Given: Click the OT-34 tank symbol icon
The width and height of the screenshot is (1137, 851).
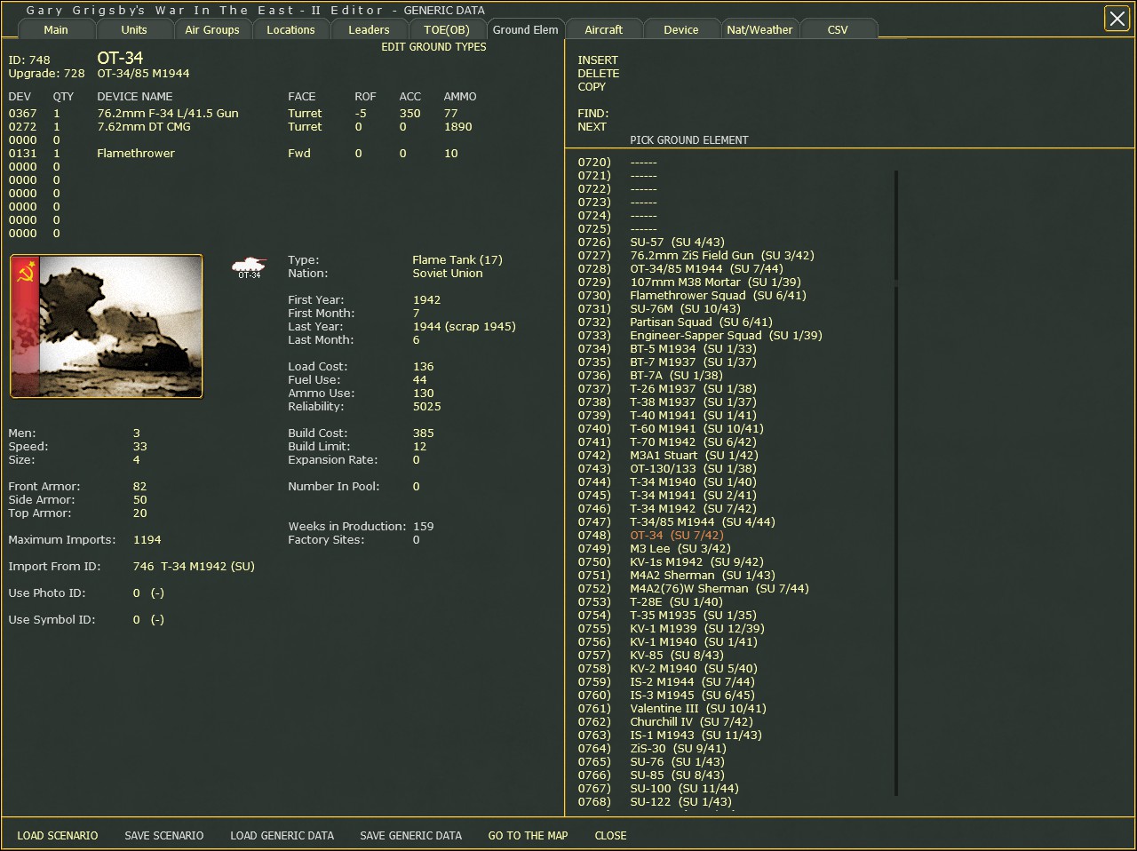Looking at the screenshot, I should (x=250, y=267).
